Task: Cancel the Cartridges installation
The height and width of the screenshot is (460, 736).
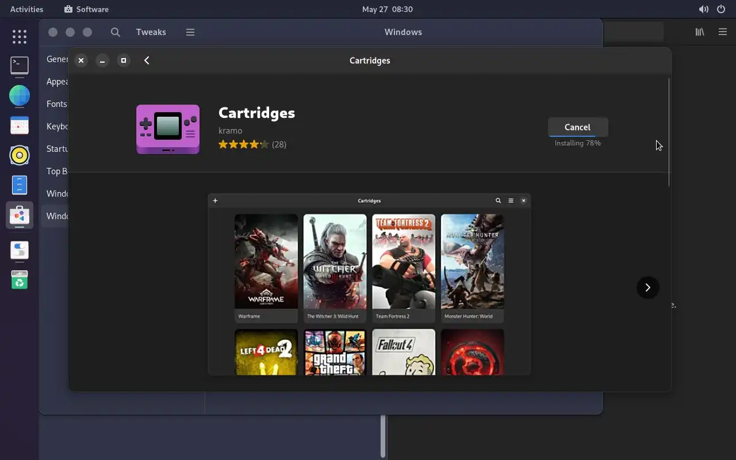Action: [577, 127]
